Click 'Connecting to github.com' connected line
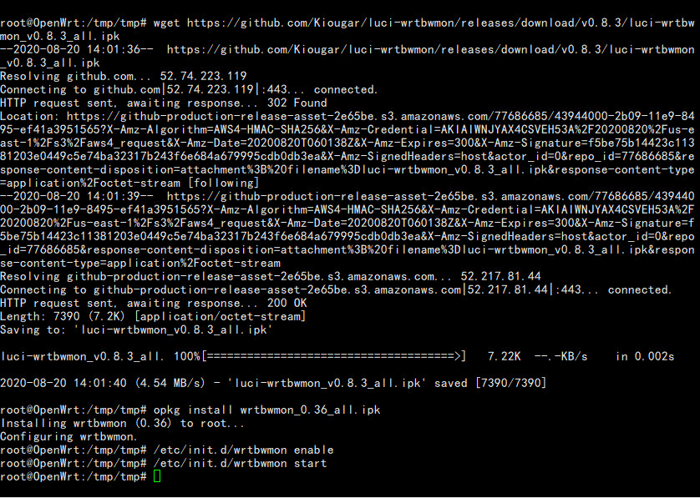This screenshot has height=498, width=700. click(189, 89)
